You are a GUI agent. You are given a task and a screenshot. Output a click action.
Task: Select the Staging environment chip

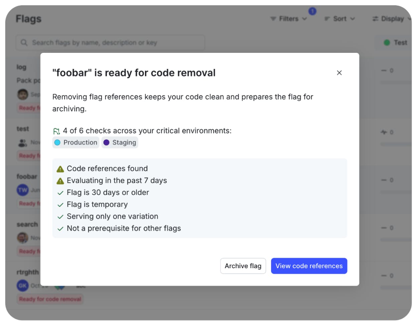click(x=120, y=142)
